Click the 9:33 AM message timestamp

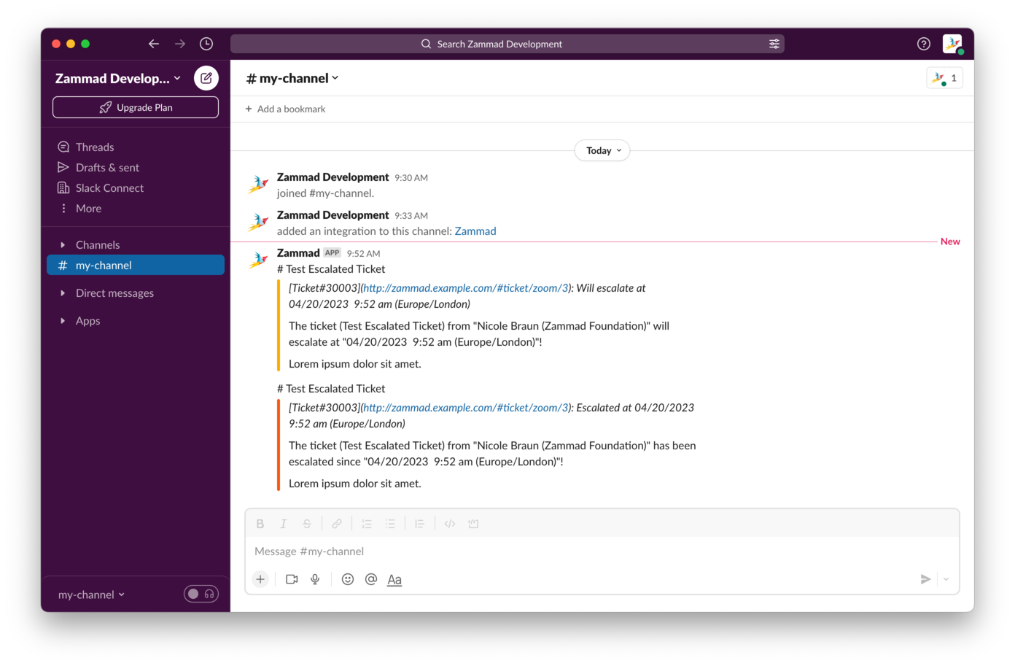tap(411, 216)
